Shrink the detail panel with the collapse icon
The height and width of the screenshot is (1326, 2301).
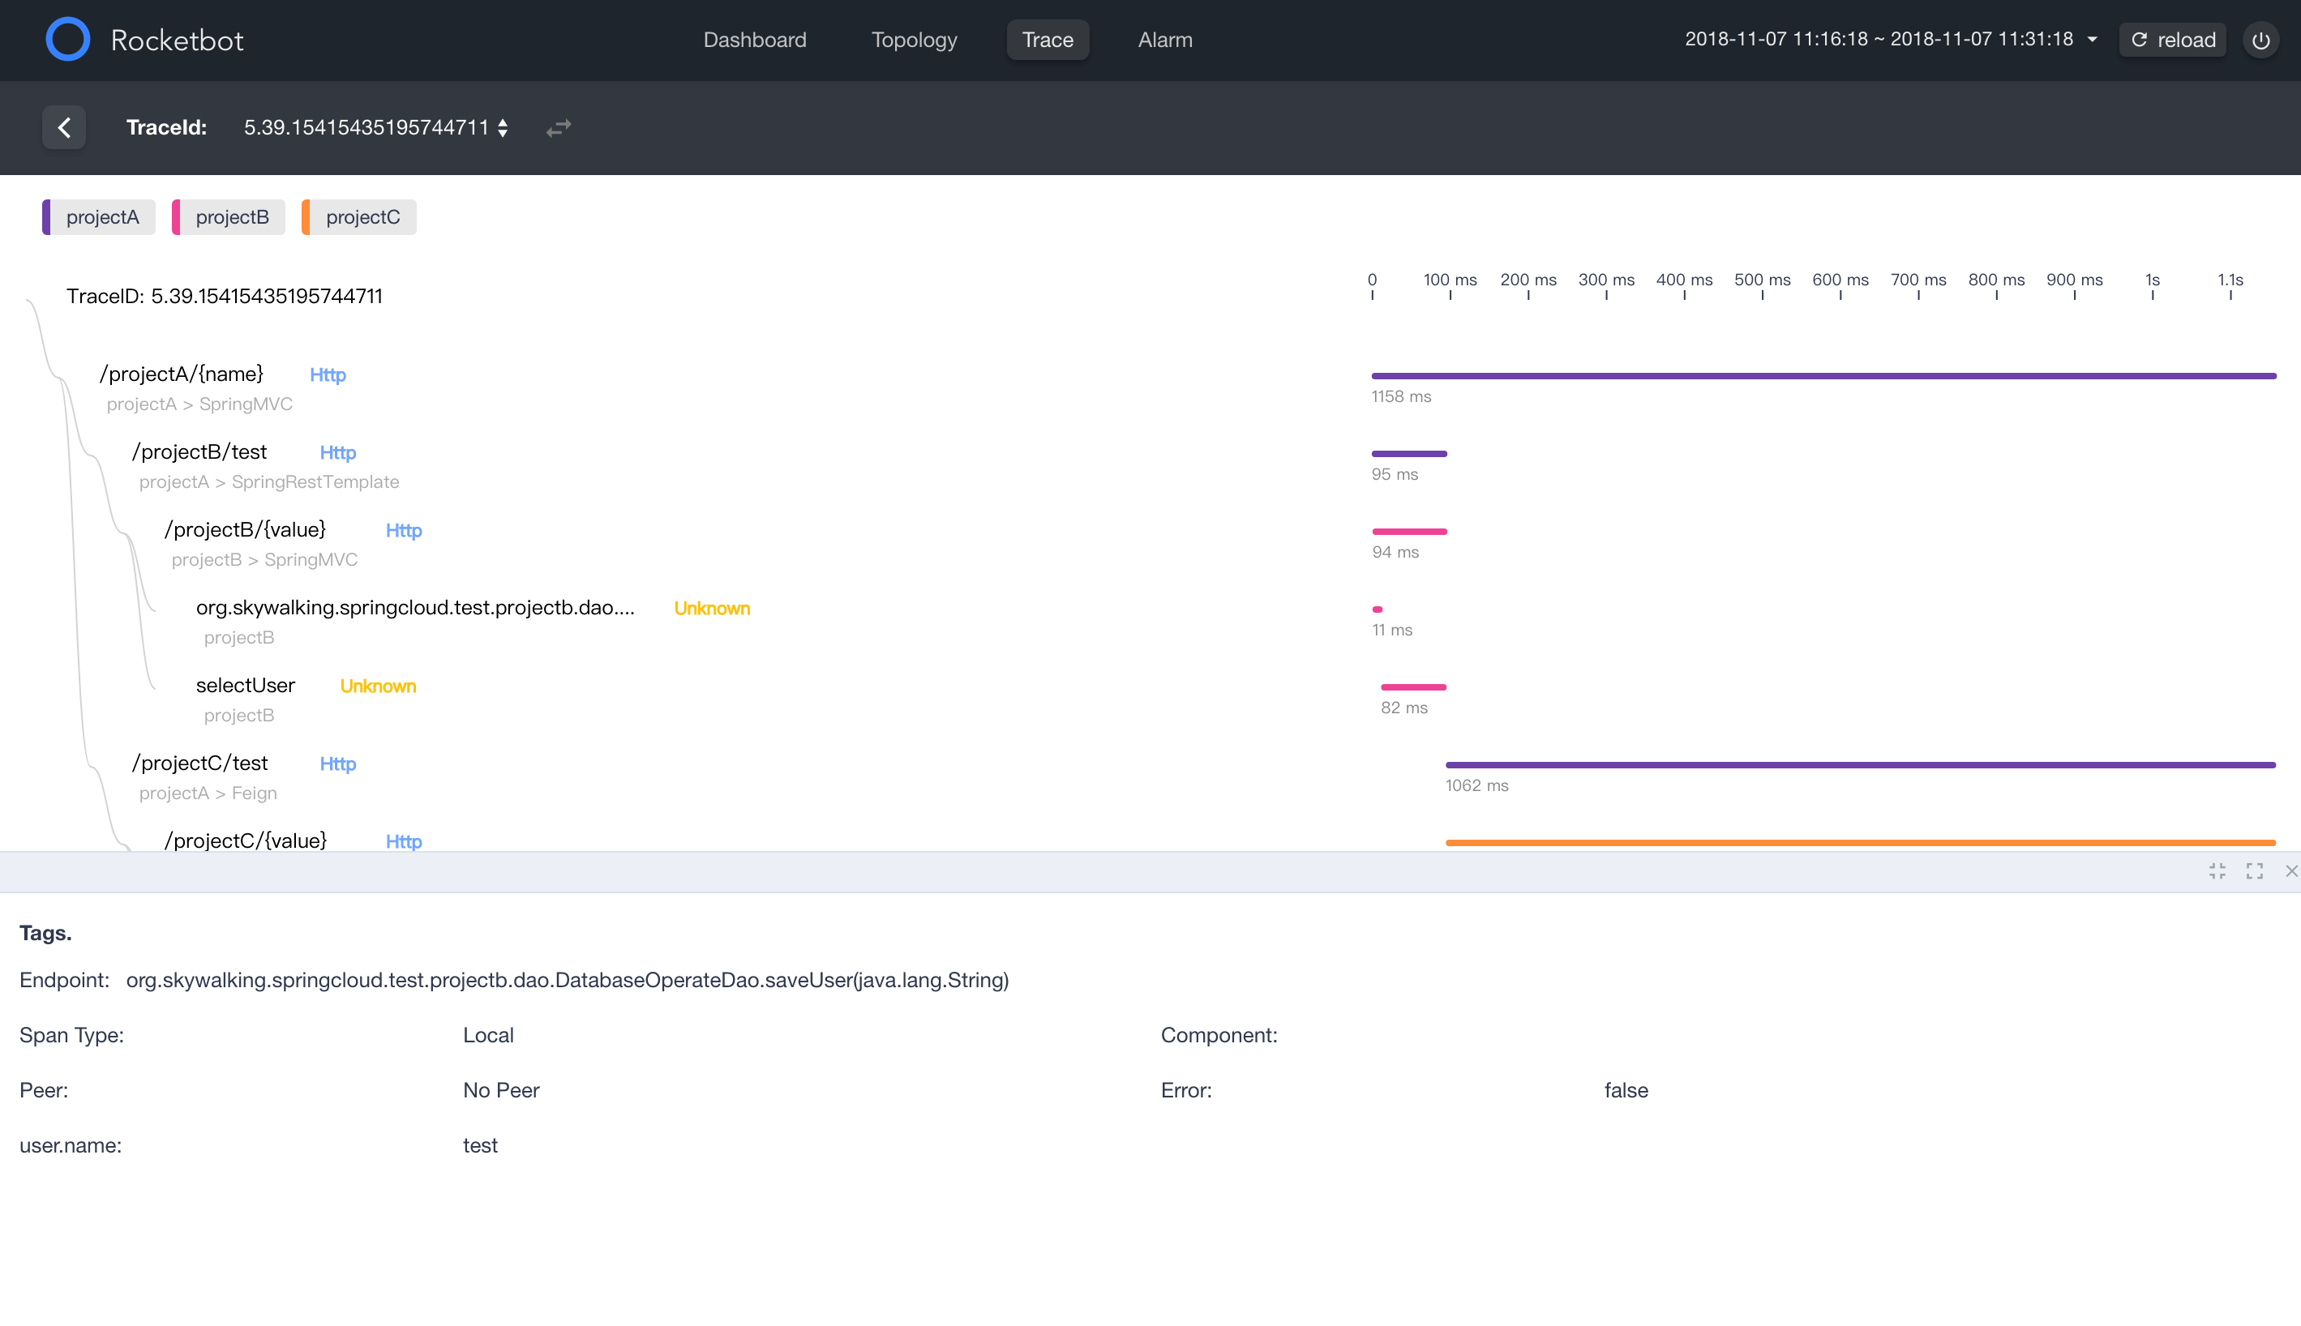pyautogui.click(x=2217, y=871)
